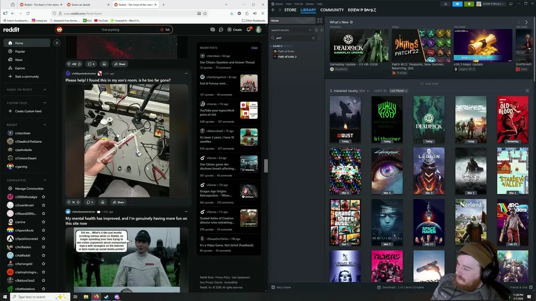Click Add a Game in Steam

point(281,287)
